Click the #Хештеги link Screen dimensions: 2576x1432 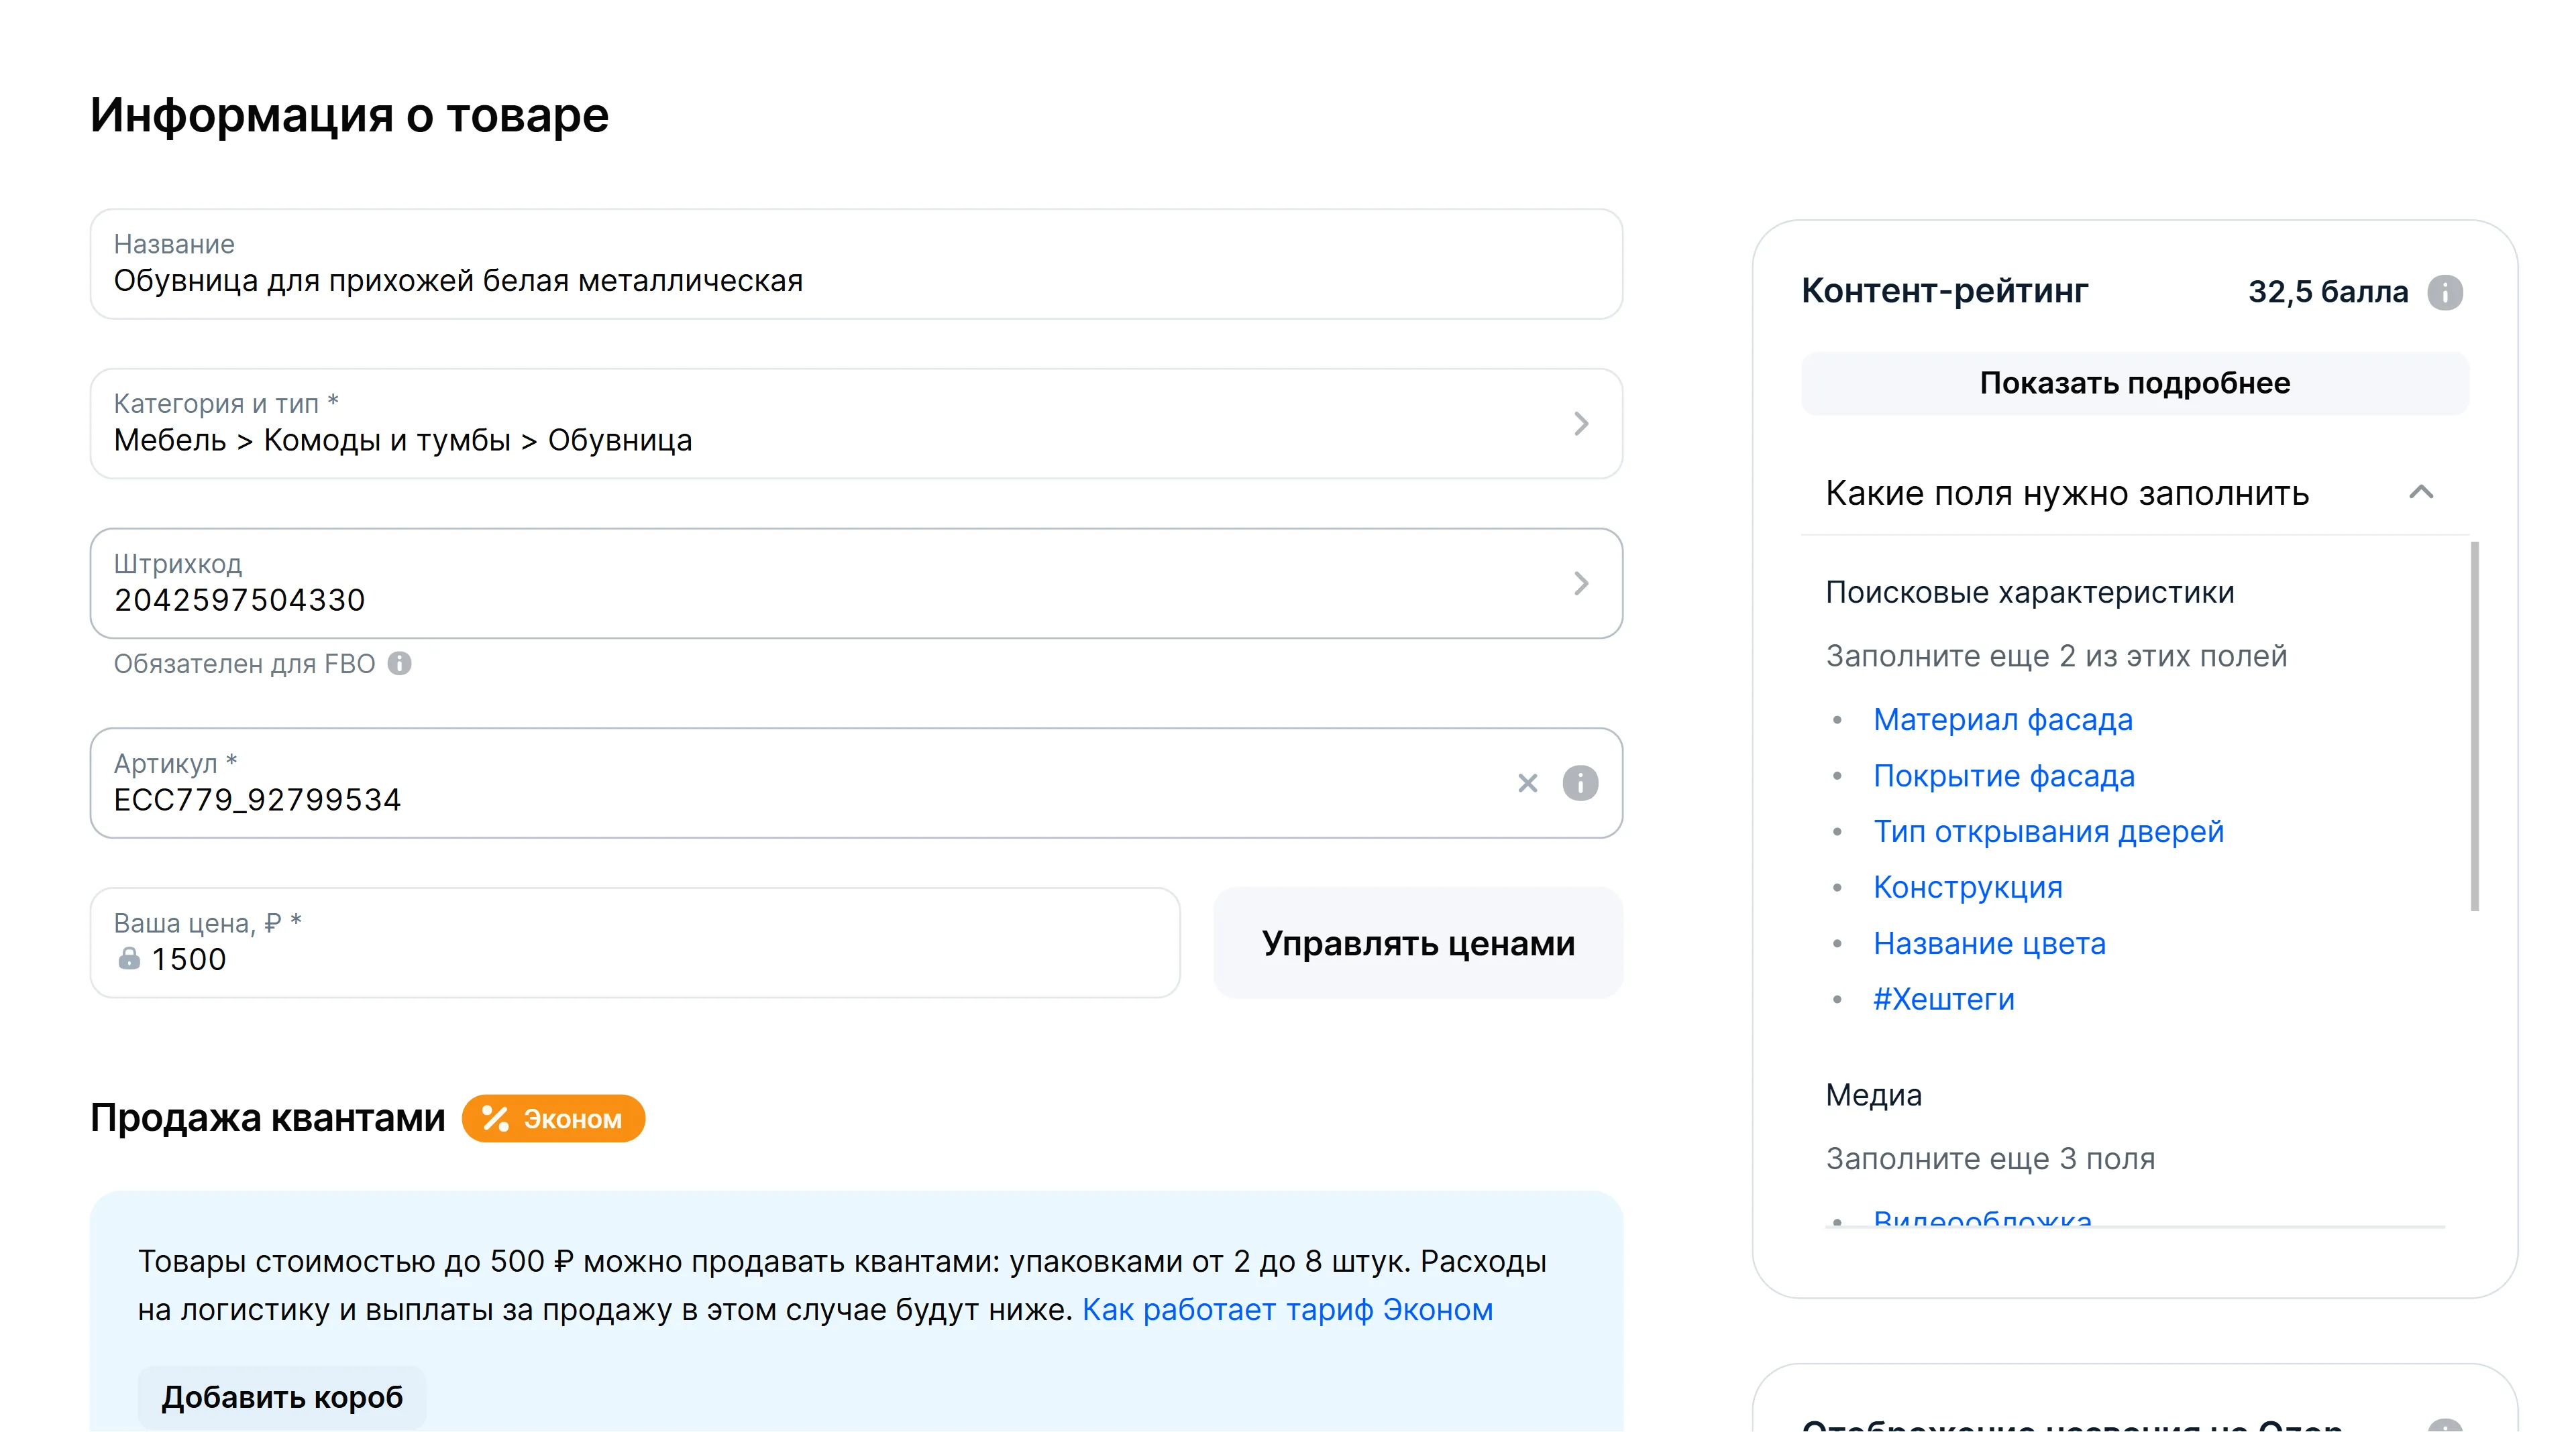tap(1943, 1000)
